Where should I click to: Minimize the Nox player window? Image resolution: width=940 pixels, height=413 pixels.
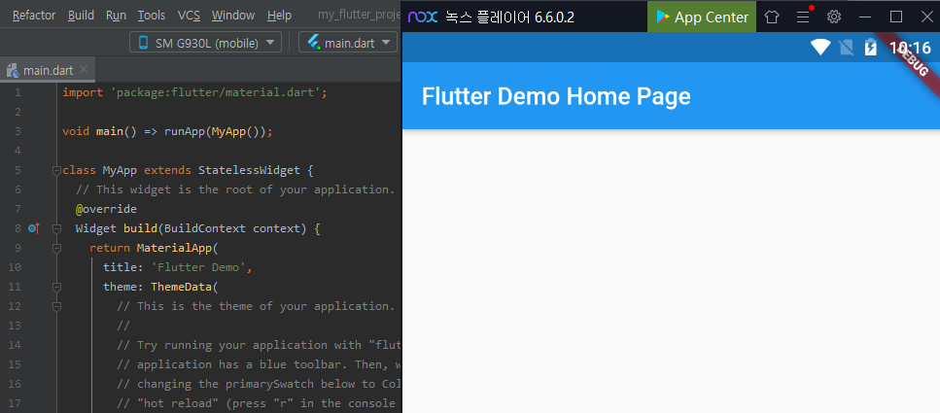click(865, 17)
